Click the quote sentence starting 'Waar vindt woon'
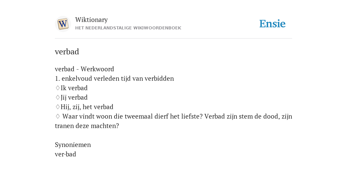 click(132, 116)
